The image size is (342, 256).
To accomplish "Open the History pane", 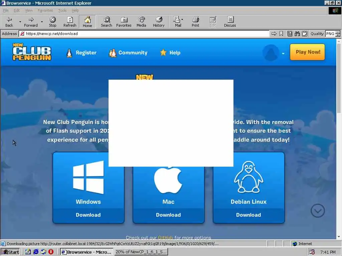I will 159,22.
